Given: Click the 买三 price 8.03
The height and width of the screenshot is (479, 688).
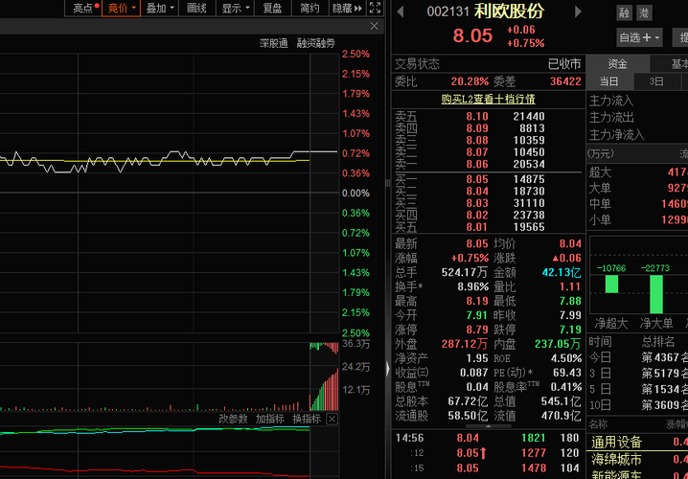Looking at the screenshot, I should [477, 203].
